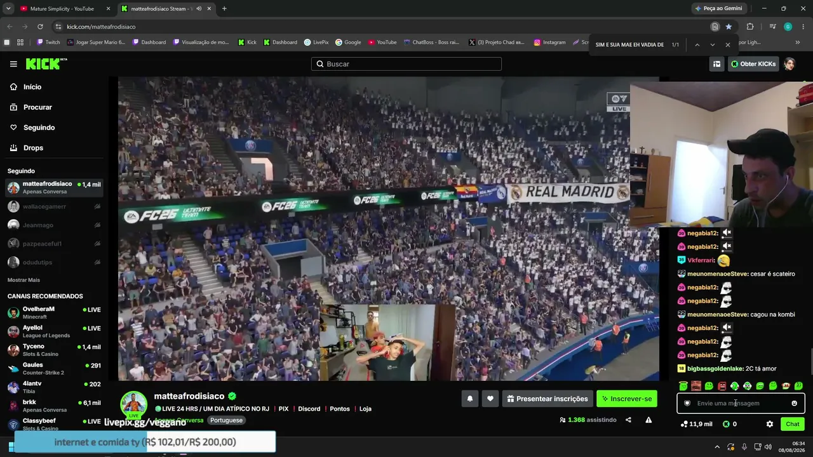813x457 pixels.
Task: Open the Loja link
Action: [365, 409]
